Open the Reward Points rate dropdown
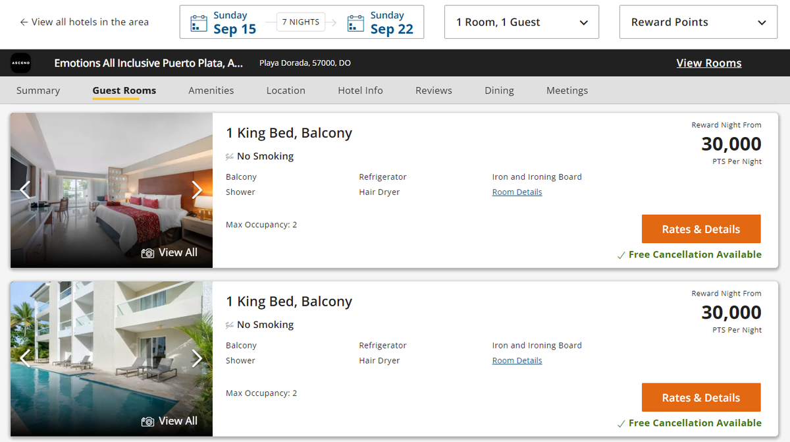Screen dimensions: 790x442 (x=697, y=22)
